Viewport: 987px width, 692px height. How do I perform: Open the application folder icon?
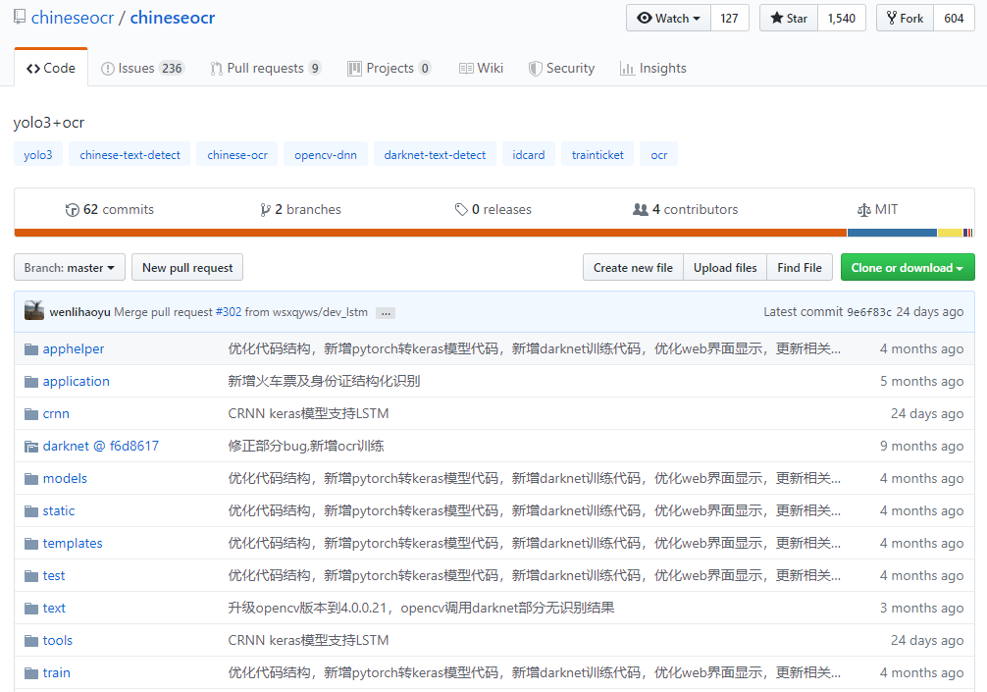click(x=30, y=382)
